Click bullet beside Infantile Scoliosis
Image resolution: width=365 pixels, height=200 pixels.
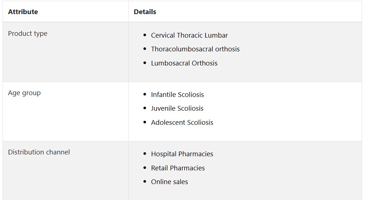click(x=145, y=94)
